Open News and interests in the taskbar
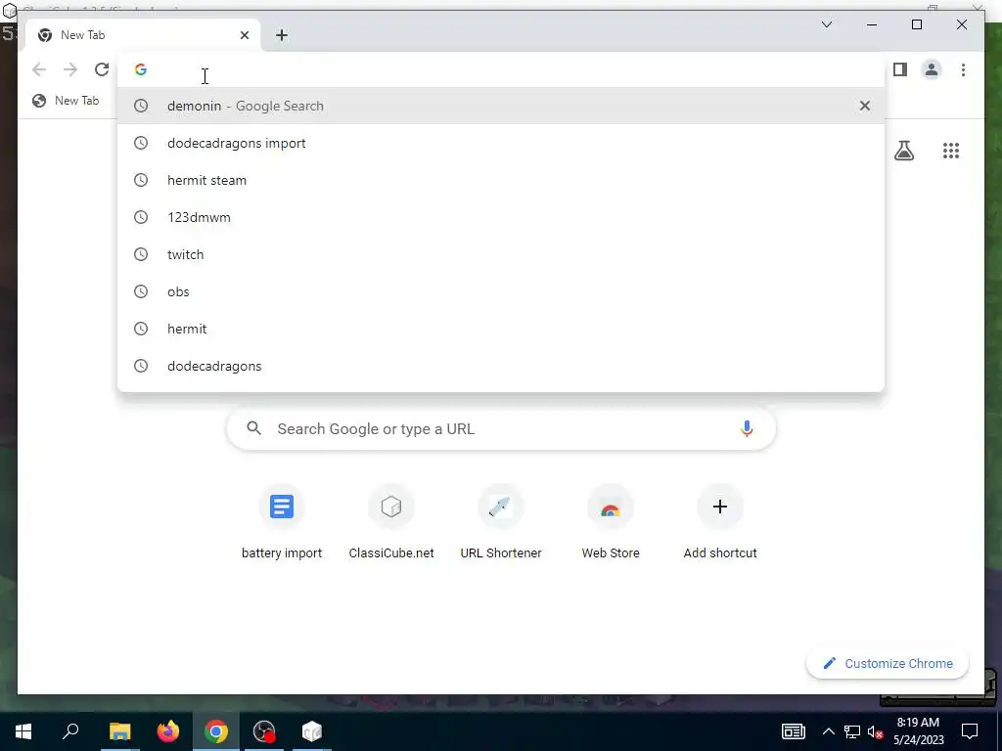The width and height of the screenshot is (1002, 751). tap(793, 731)
